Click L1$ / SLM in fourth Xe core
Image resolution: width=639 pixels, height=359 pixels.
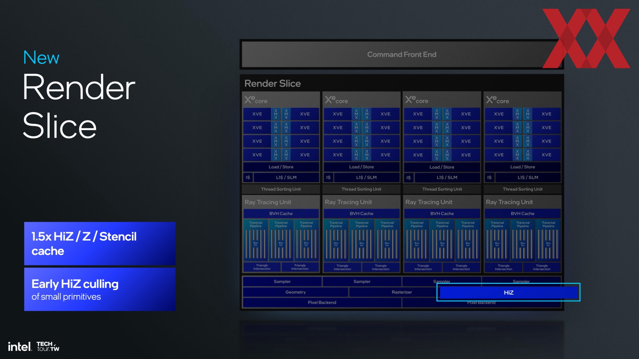(x=528, y=178)
